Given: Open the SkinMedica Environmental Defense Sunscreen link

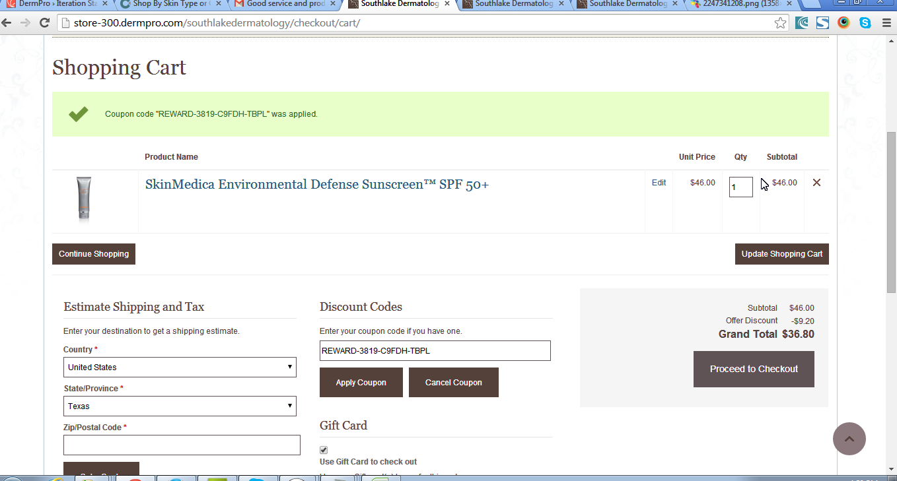Looking at the screenshot, I should pos(317,185).
